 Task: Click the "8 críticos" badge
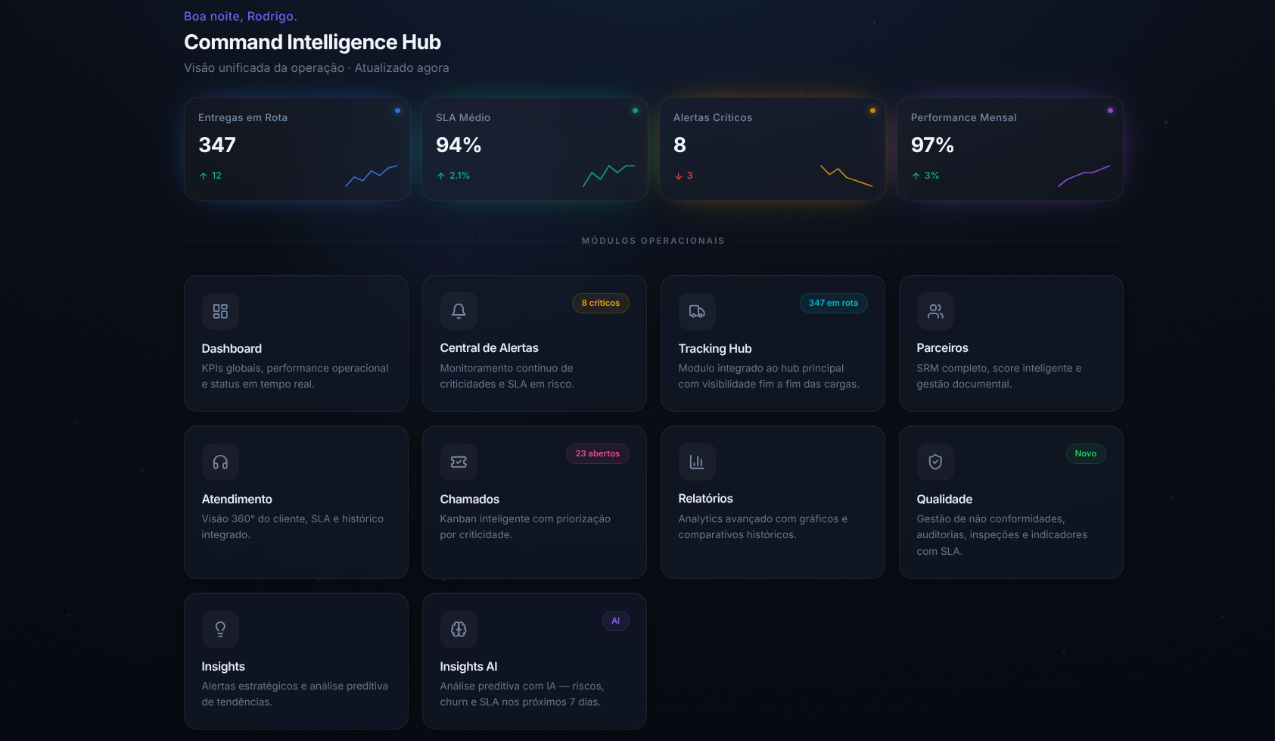coord(600,303)
